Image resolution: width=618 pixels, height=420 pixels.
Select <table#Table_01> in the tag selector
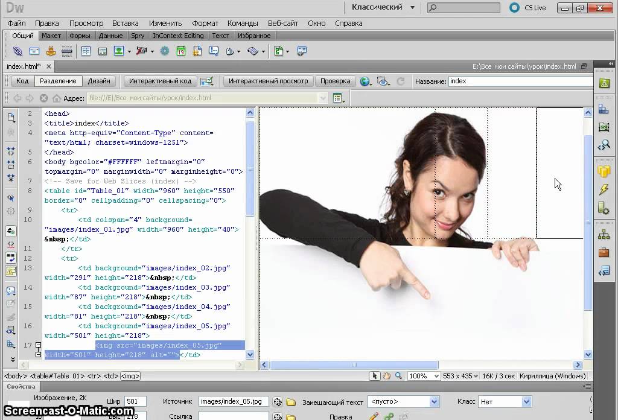pos(57,376)
